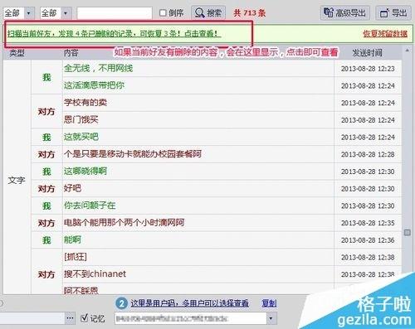
Task: Open the first 全部 dropdown
Action: 18,12
